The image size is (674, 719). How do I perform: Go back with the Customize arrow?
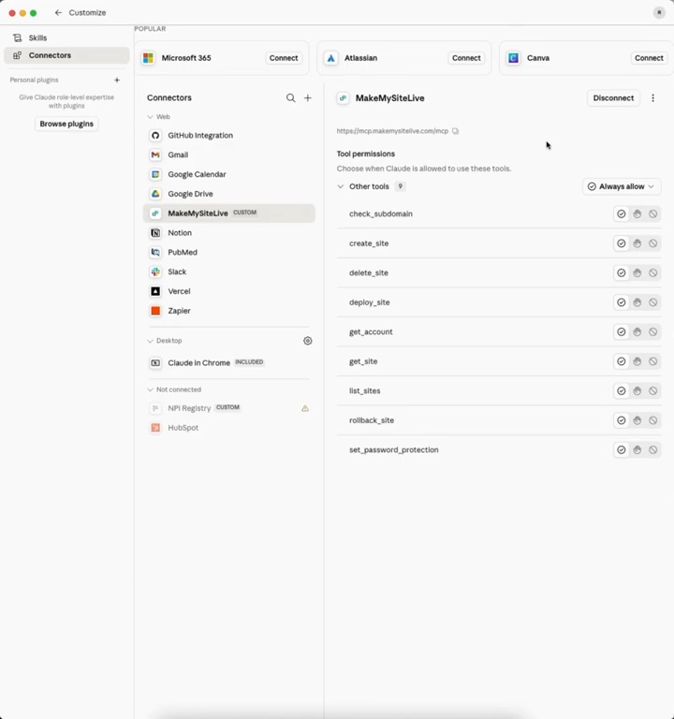click(58, 13)
